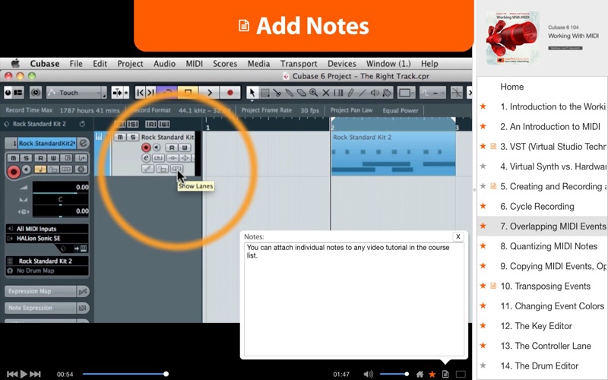Open the MIDI menu
The image size is (608, 380).
pyautogui.click(x=194, y=64)
